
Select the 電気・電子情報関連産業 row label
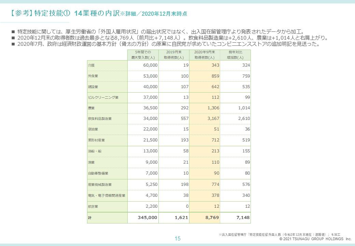coord(106,196)
